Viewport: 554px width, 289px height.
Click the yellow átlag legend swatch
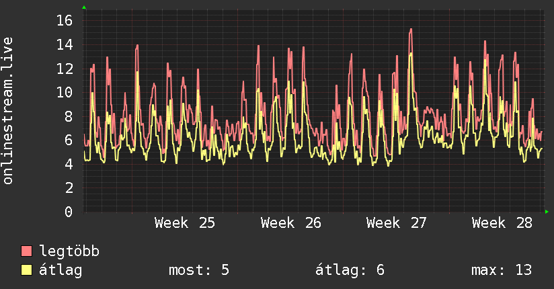tap(26, 270)
